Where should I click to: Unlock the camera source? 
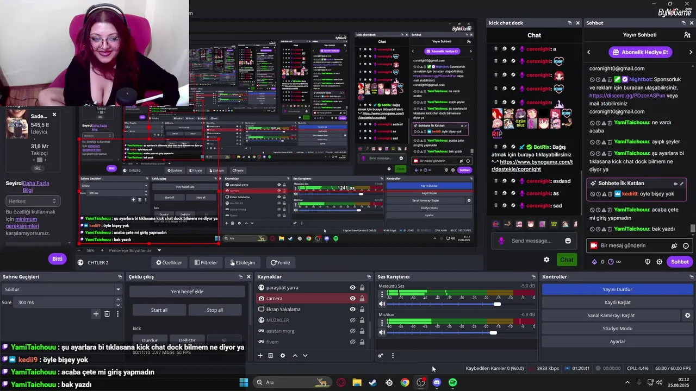point(362,299)
